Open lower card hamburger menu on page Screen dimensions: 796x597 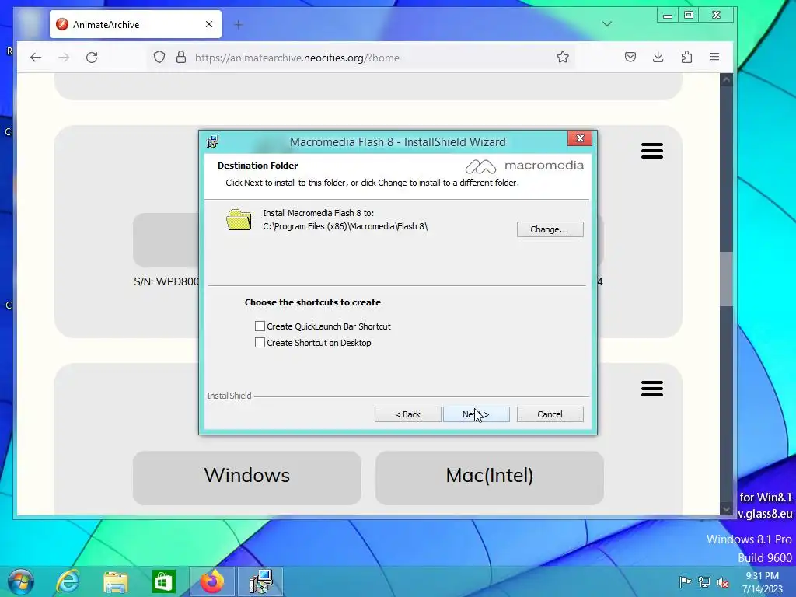(652, 389)
